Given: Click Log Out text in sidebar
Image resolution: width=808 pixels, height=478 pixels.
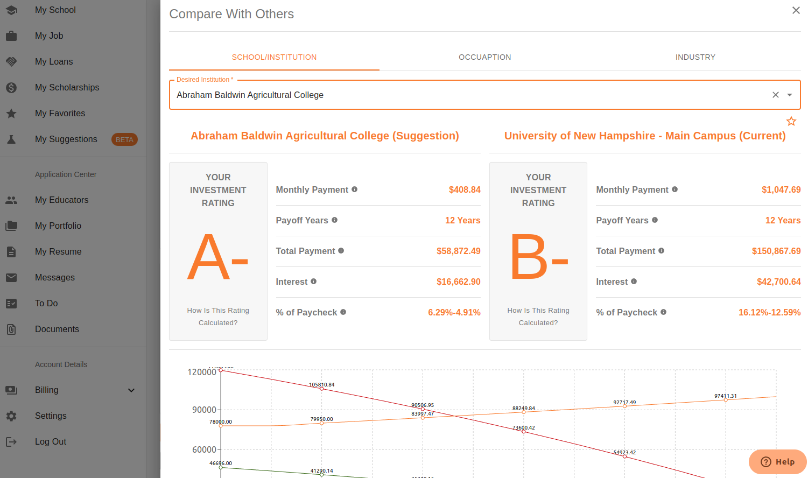Looking at the screenshot, I should (x=51, y=442).
